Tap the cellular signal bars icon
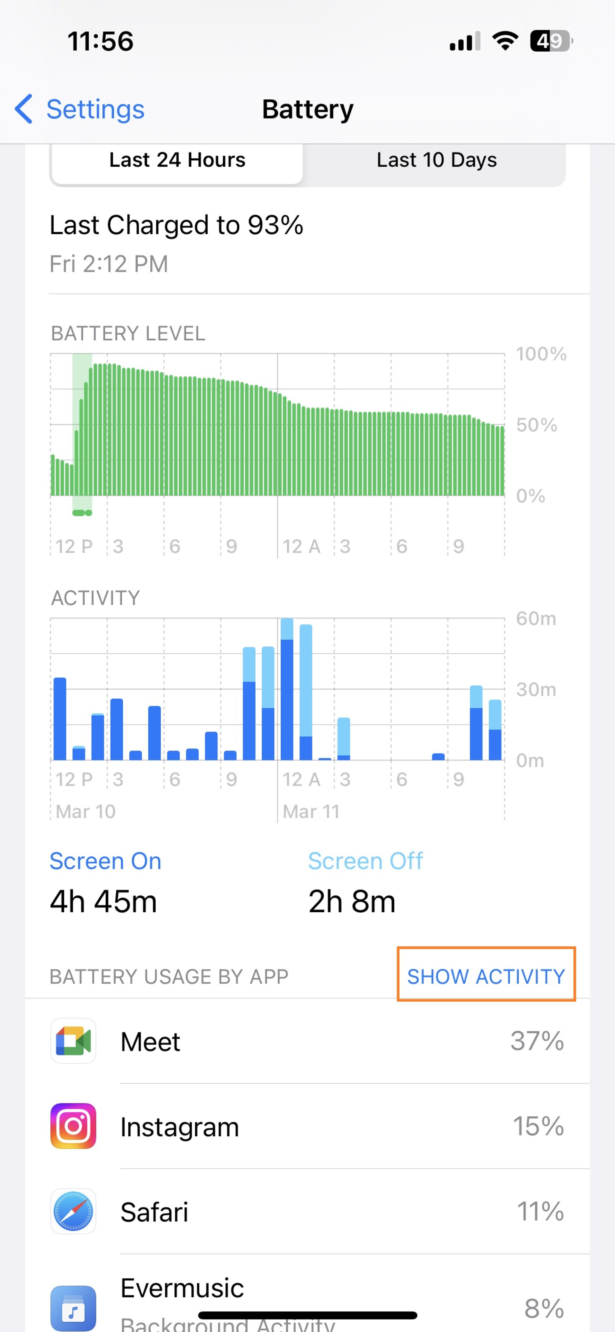615x1332 pixels. tap(464, 41)
